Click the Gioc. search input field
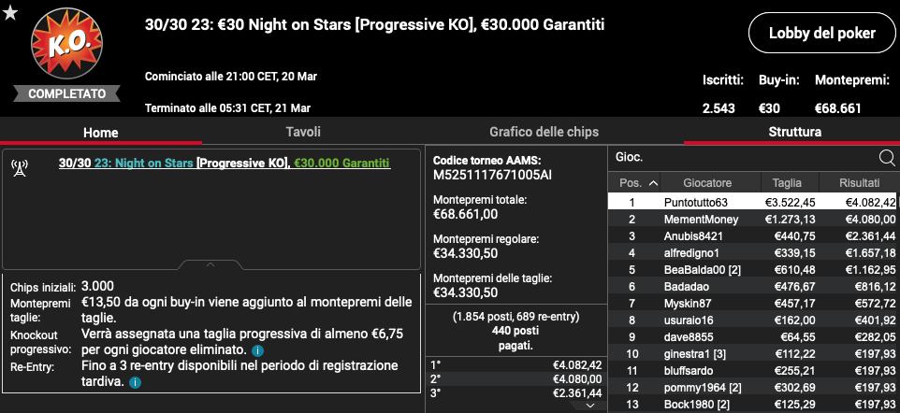The height and width of the screenshot is (413, 900). click(744, 157)
